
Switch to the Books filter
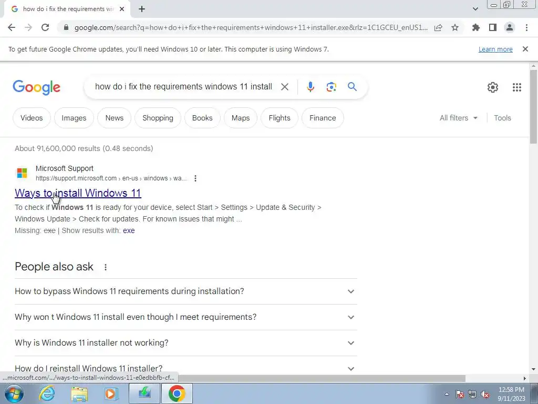pos(202,118)
